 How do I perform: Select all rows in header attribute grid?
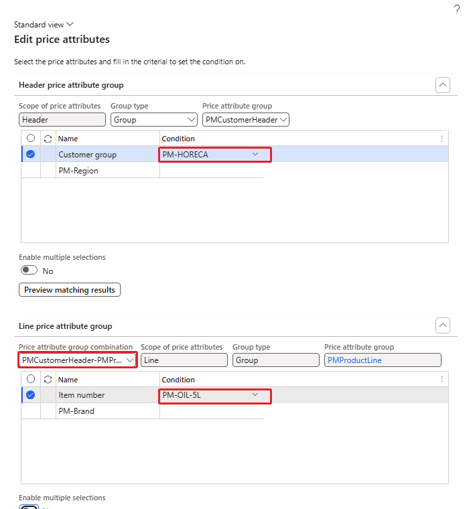(x=31, y=138)
